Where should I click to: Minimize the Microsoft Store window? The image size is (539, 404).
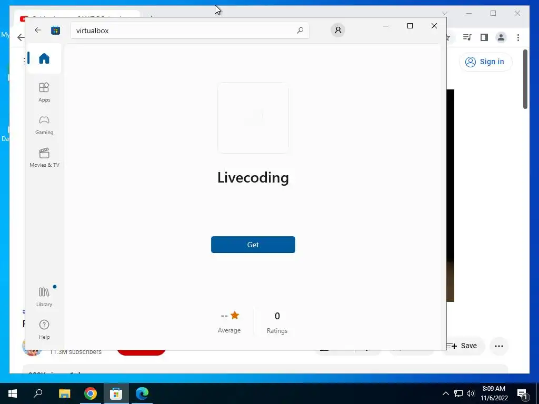386,26
